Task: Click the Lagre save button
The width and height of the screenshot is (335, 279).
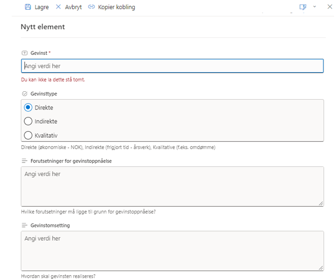Action: (36, 7)
